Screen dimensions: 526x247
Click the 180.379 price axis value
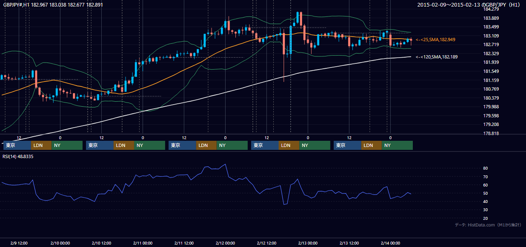(x=491, y=98)
